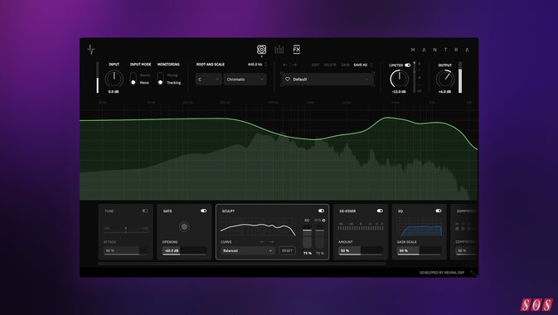Open the preset options menu beside Save As
The image size is (558, 315).
click(371, 65)
